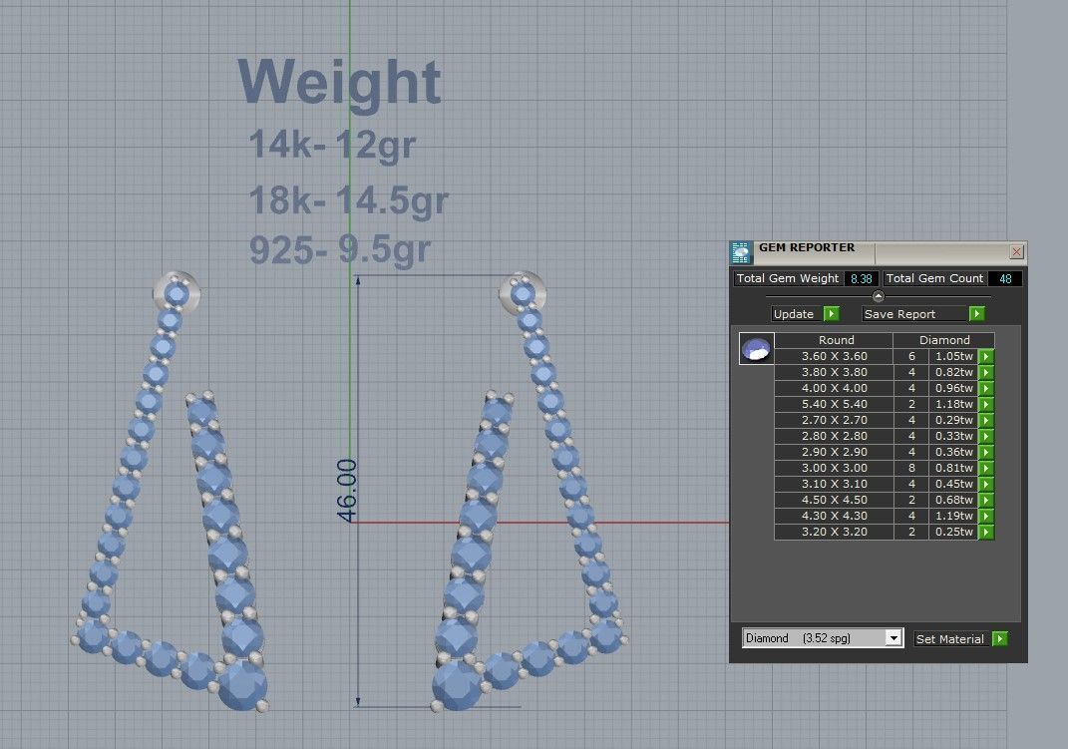Click the green arrow for 3.60 X 3.60 row
This screenshot has width=1068, height=749.
[985, 356]
